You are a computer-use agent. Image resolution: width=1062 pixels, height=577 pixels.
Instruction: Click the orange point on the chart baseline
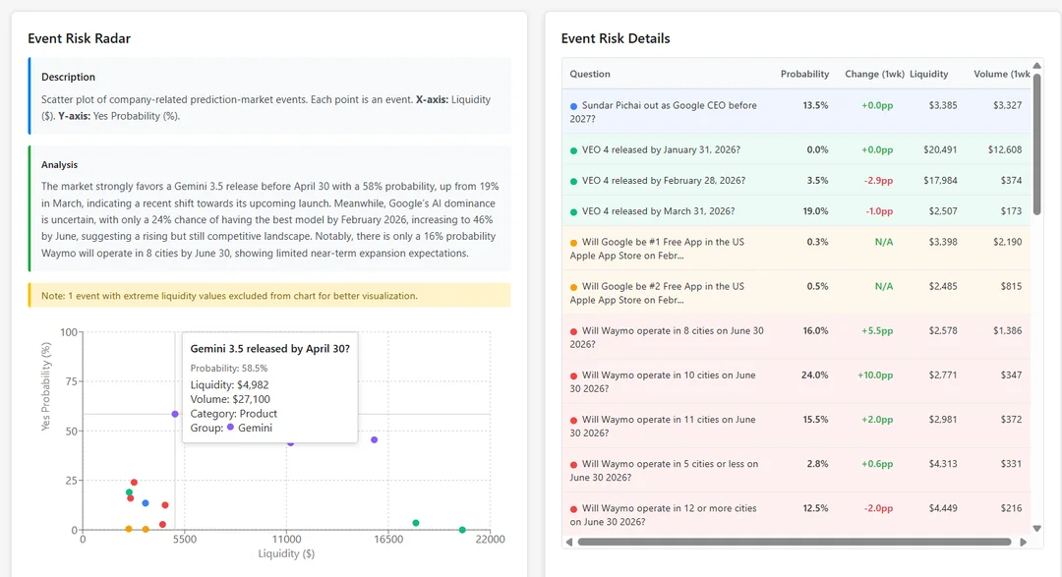tap(128, 529)
